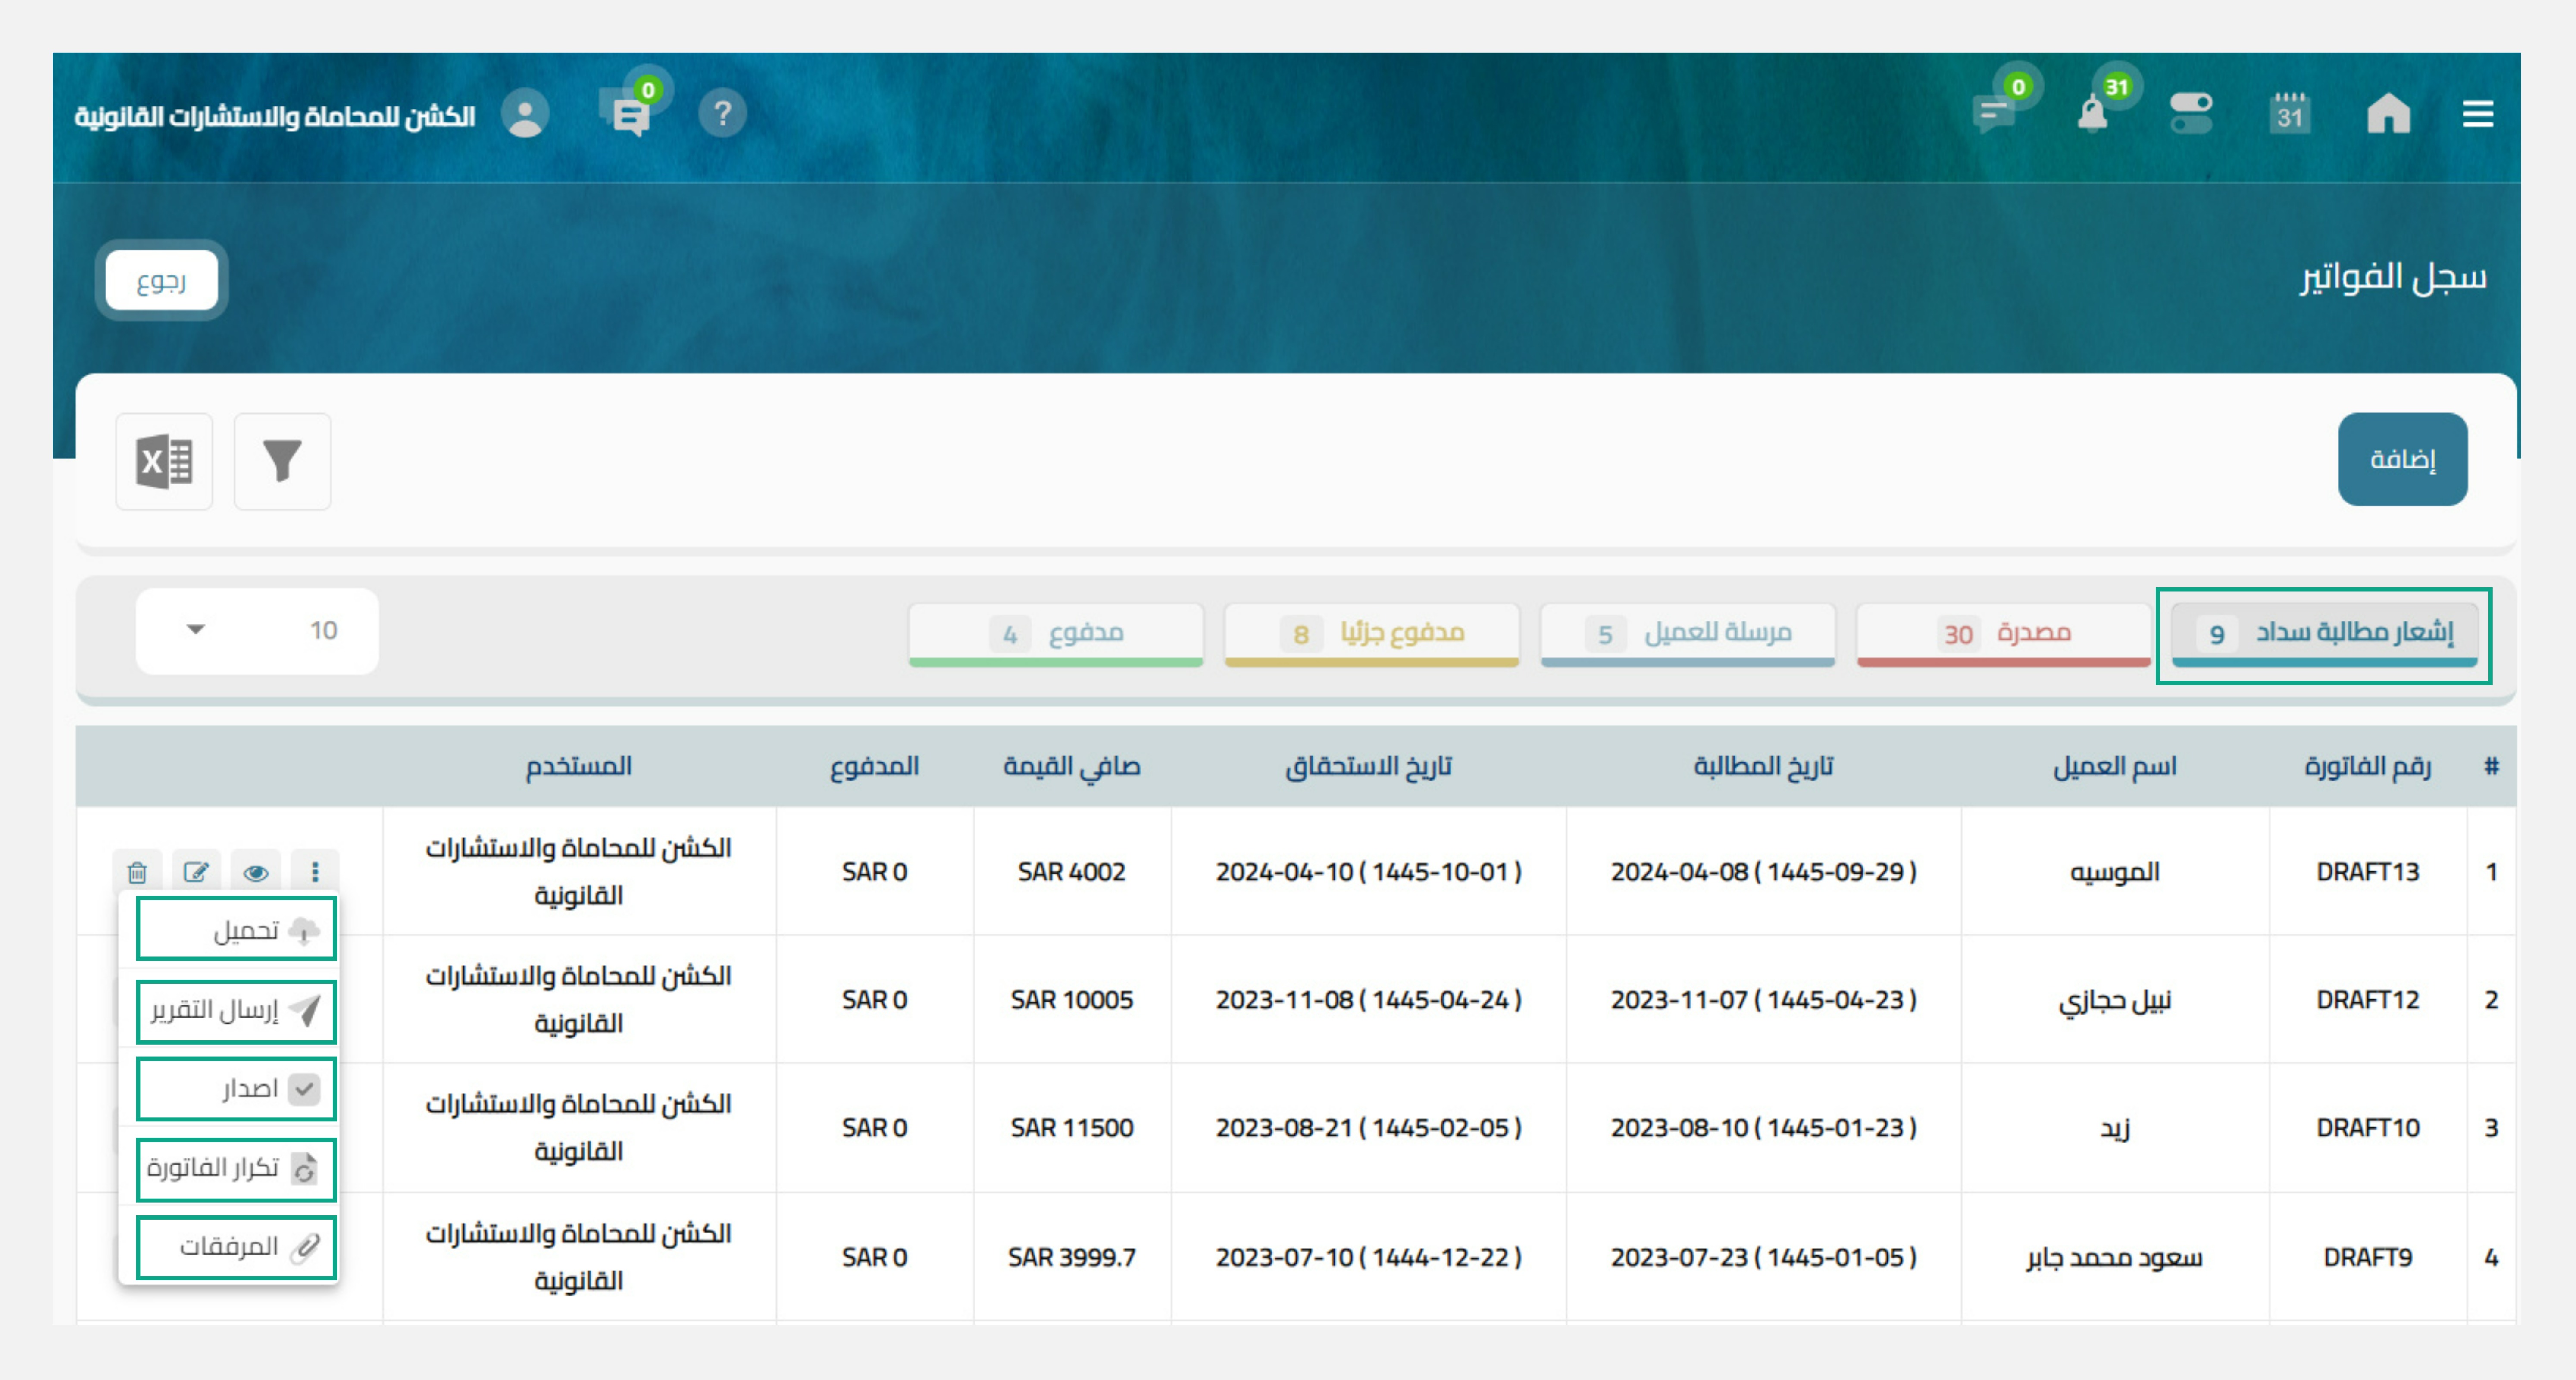Image resolution: width=2576 pixels, height=1380 pixels.
Task: Select إرسال التقرير menu item
Action: point(236,1010)
